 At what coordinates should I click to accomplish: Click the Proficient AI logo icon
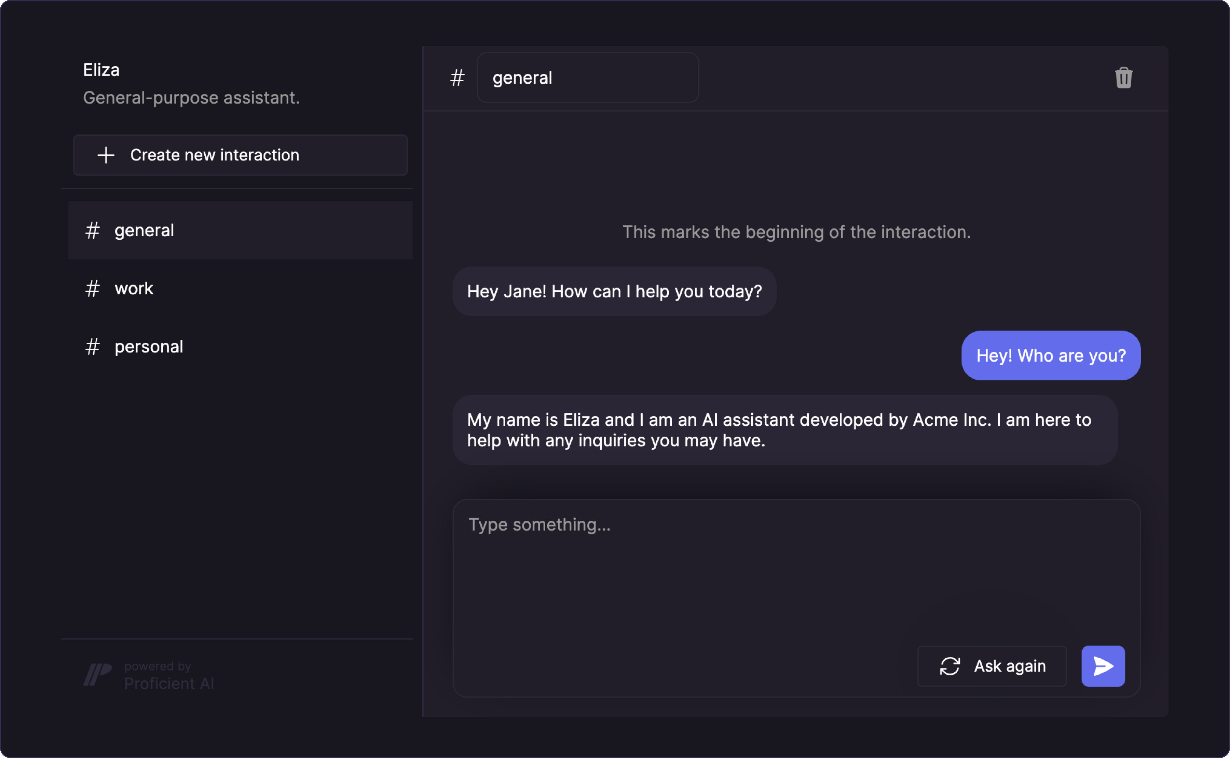[97, 674]
